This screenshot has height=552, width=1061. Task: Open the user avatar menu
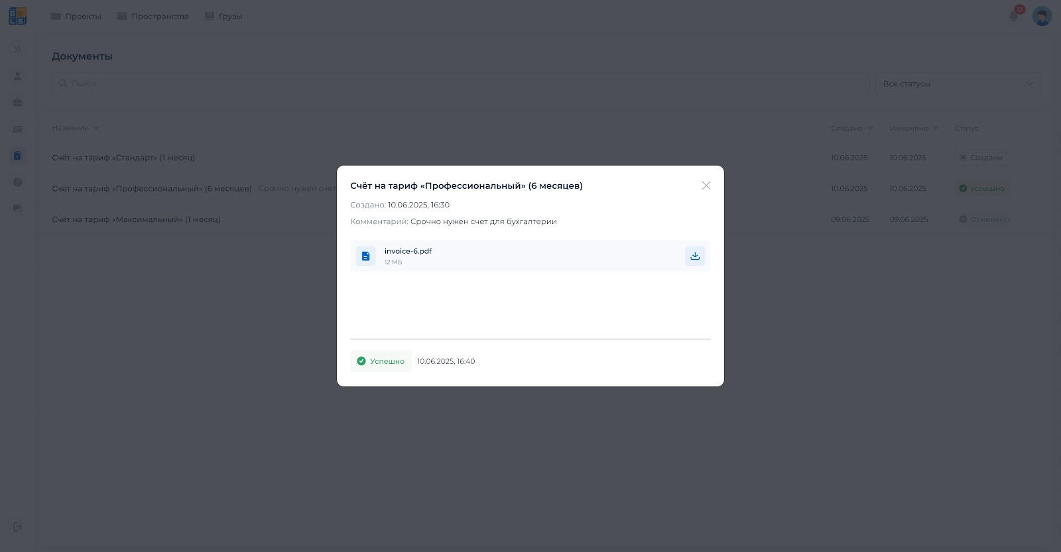click(x=1042, y=16)
